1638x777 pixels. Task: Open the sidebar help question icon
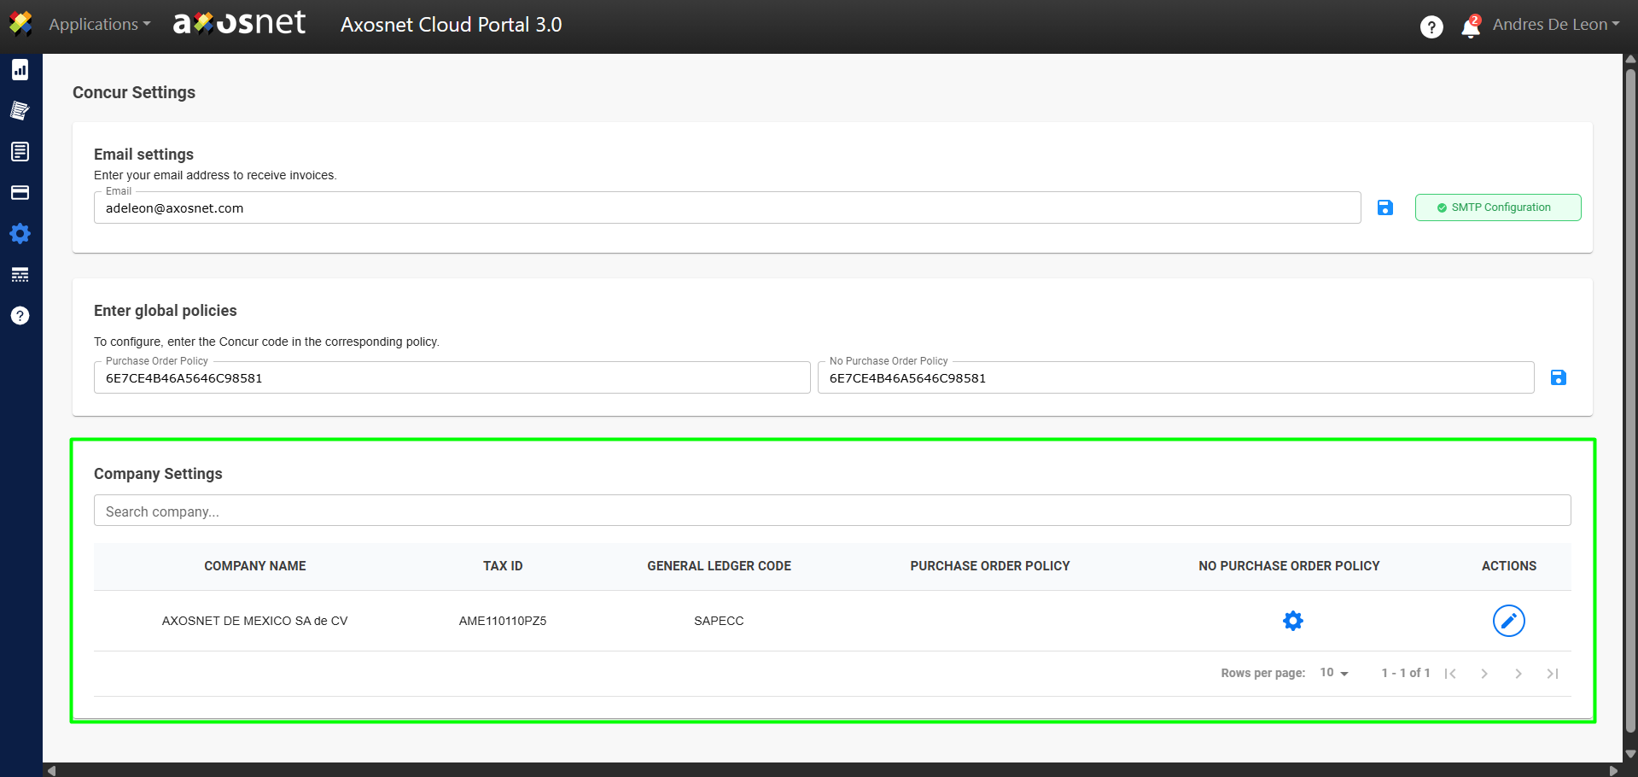pyautogui.click(x=20, y=316)
